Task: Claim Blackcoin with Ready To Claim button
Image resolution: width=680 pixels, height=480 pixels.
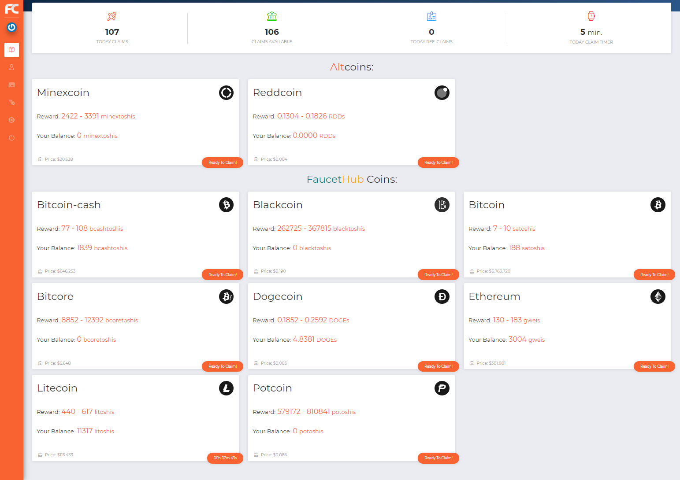Action: click(x=438, y=275)
